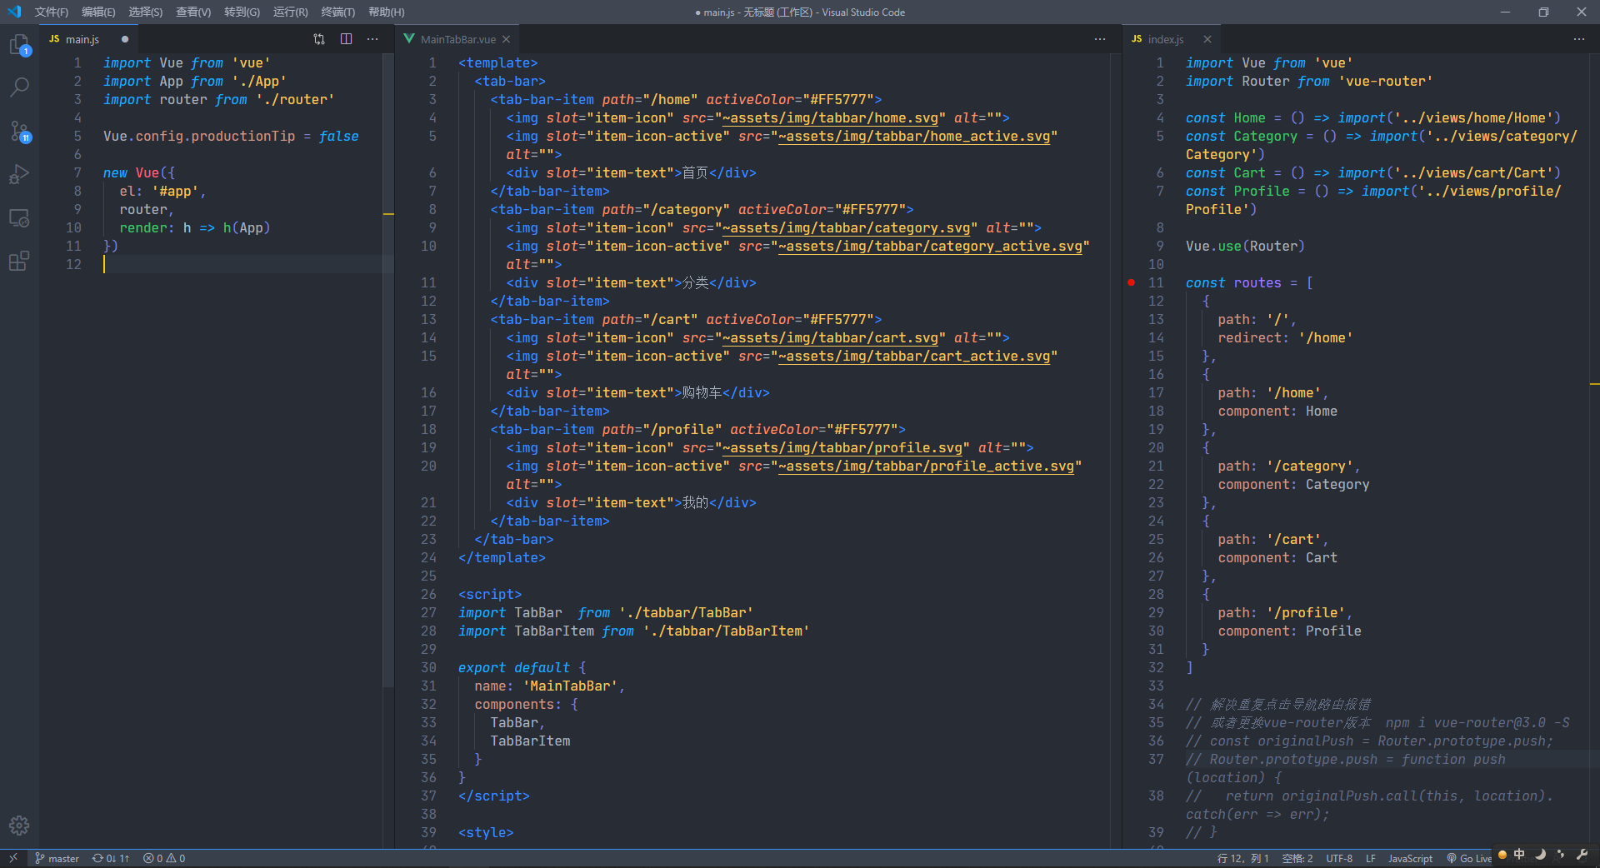Select the MainTabBar.vue editor tab
The width and height of the screenshot is (1600, 868).
pos(457,39)
